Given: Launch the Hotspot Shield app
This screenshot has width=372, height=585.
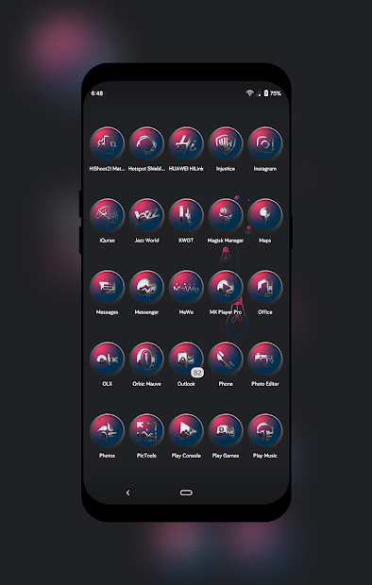Looking at the screenshot, I should tap(146, 144).
